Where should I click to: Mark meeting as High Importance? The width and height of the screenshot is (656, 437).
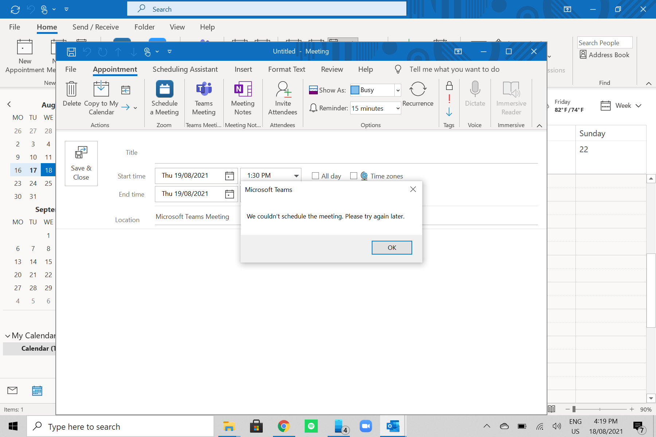449,99
